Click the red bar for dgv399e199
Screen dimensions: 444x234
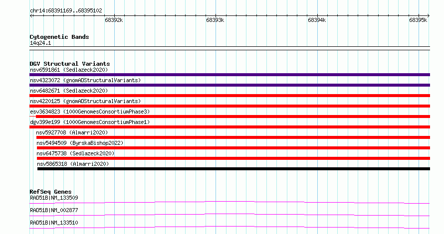pyautogui.click(x=229, y=127)
